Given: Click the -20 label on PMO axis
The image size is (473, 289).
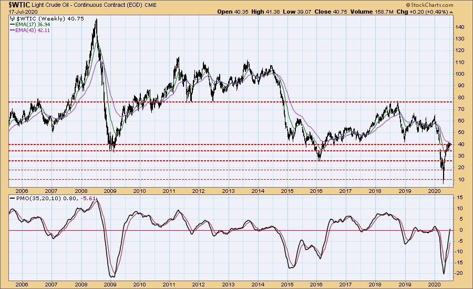Looking at the screenshot, I should pos(459,273).
